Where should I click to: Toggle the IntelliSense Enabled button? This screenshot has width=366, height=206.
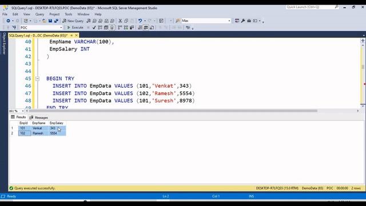(112, 27)
